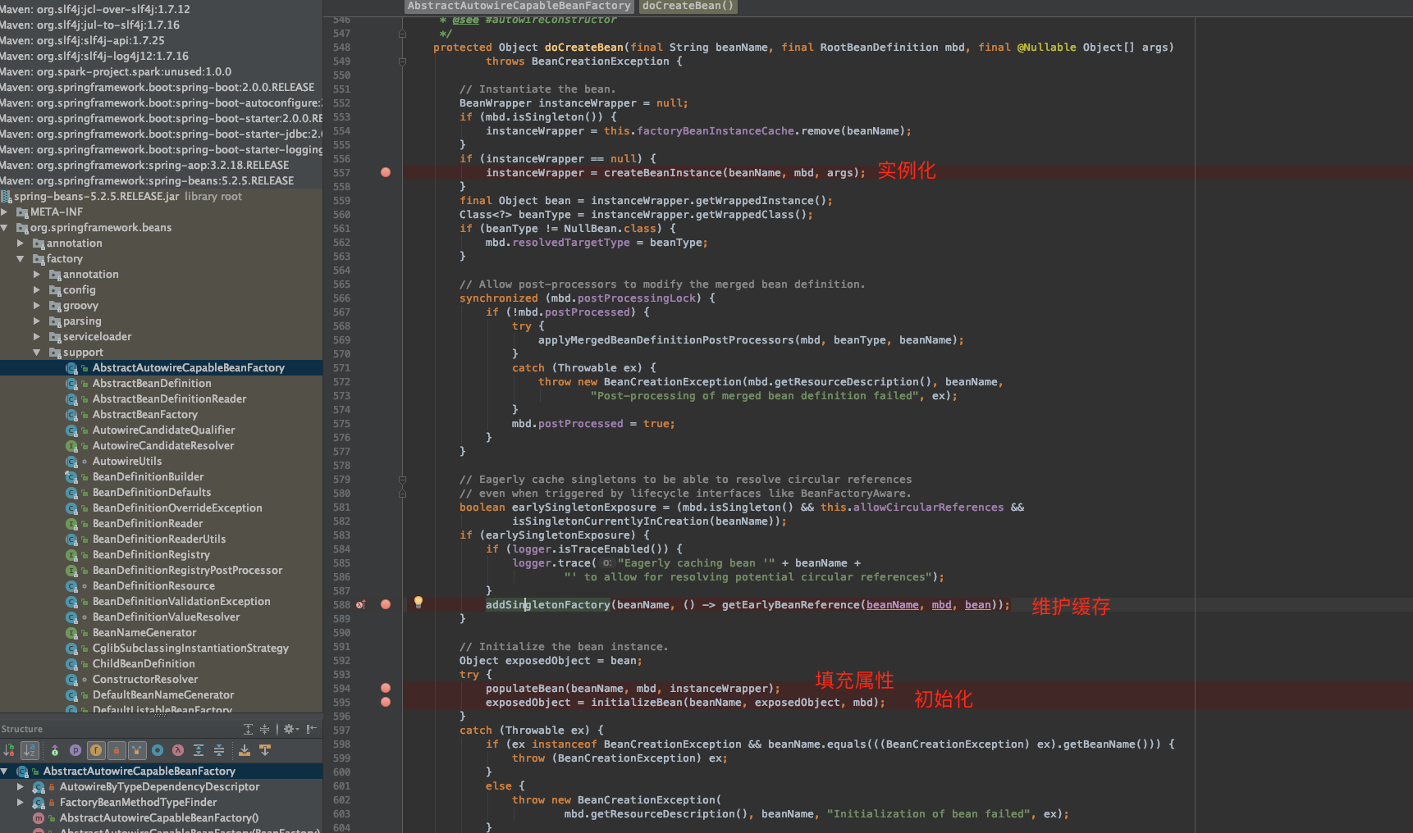This screenshot has height=833, width=1413.
Task: Click the AbstractAutowireCapableBeanFactory breadcrumb
Action: (x=519, y=6)
